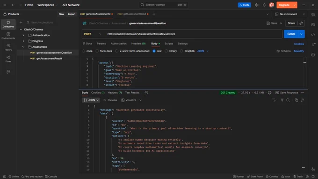Click the add new collection plus icon

pos(21,22)
